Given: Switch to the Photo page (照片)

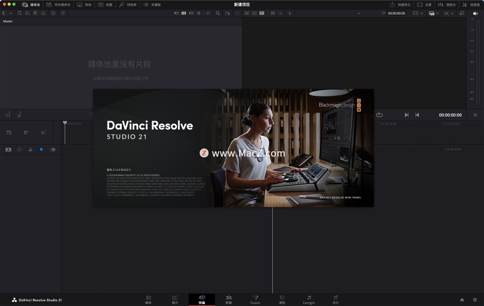Looking at the screenshot, I should [175, 300].
